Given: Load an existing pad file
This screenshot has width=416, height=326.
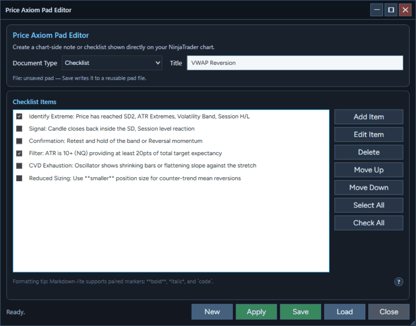Looking at the screenshot, I should click(x=345, y=312).
